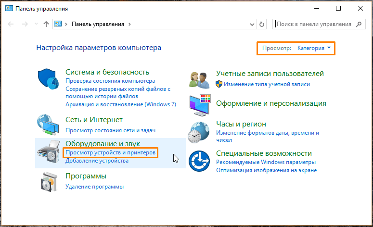The width and height of the screenshot is (373, 227).
Task: Click the back arrow navigation button
Action: 11,24
